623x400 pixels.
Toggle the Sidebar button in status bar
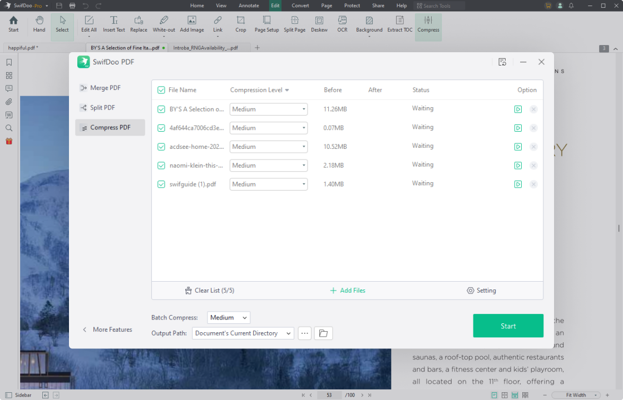tap(18, 395)
